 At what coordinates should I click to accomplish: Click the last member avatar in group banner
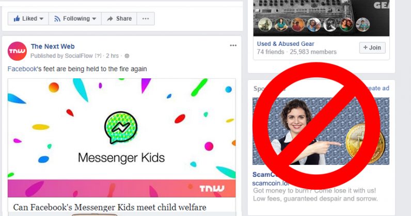tap(363, 25)
